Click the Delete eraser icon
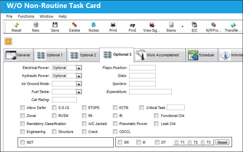 [x=74, y=25]
